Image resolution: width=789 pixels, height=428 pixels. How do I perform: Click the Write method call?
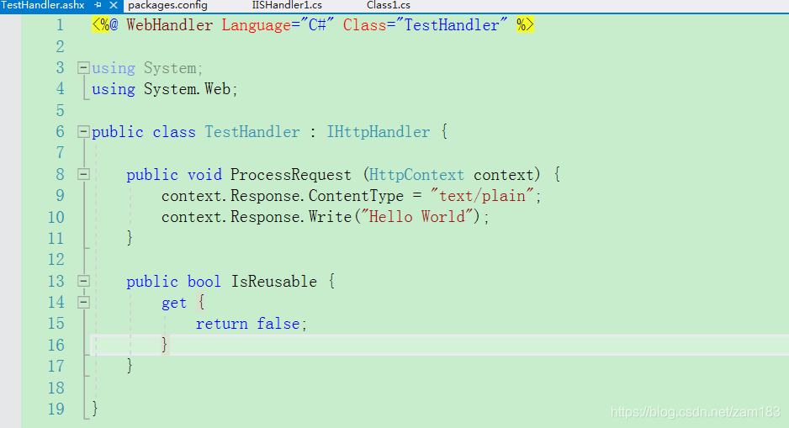(x=330, y=217)
